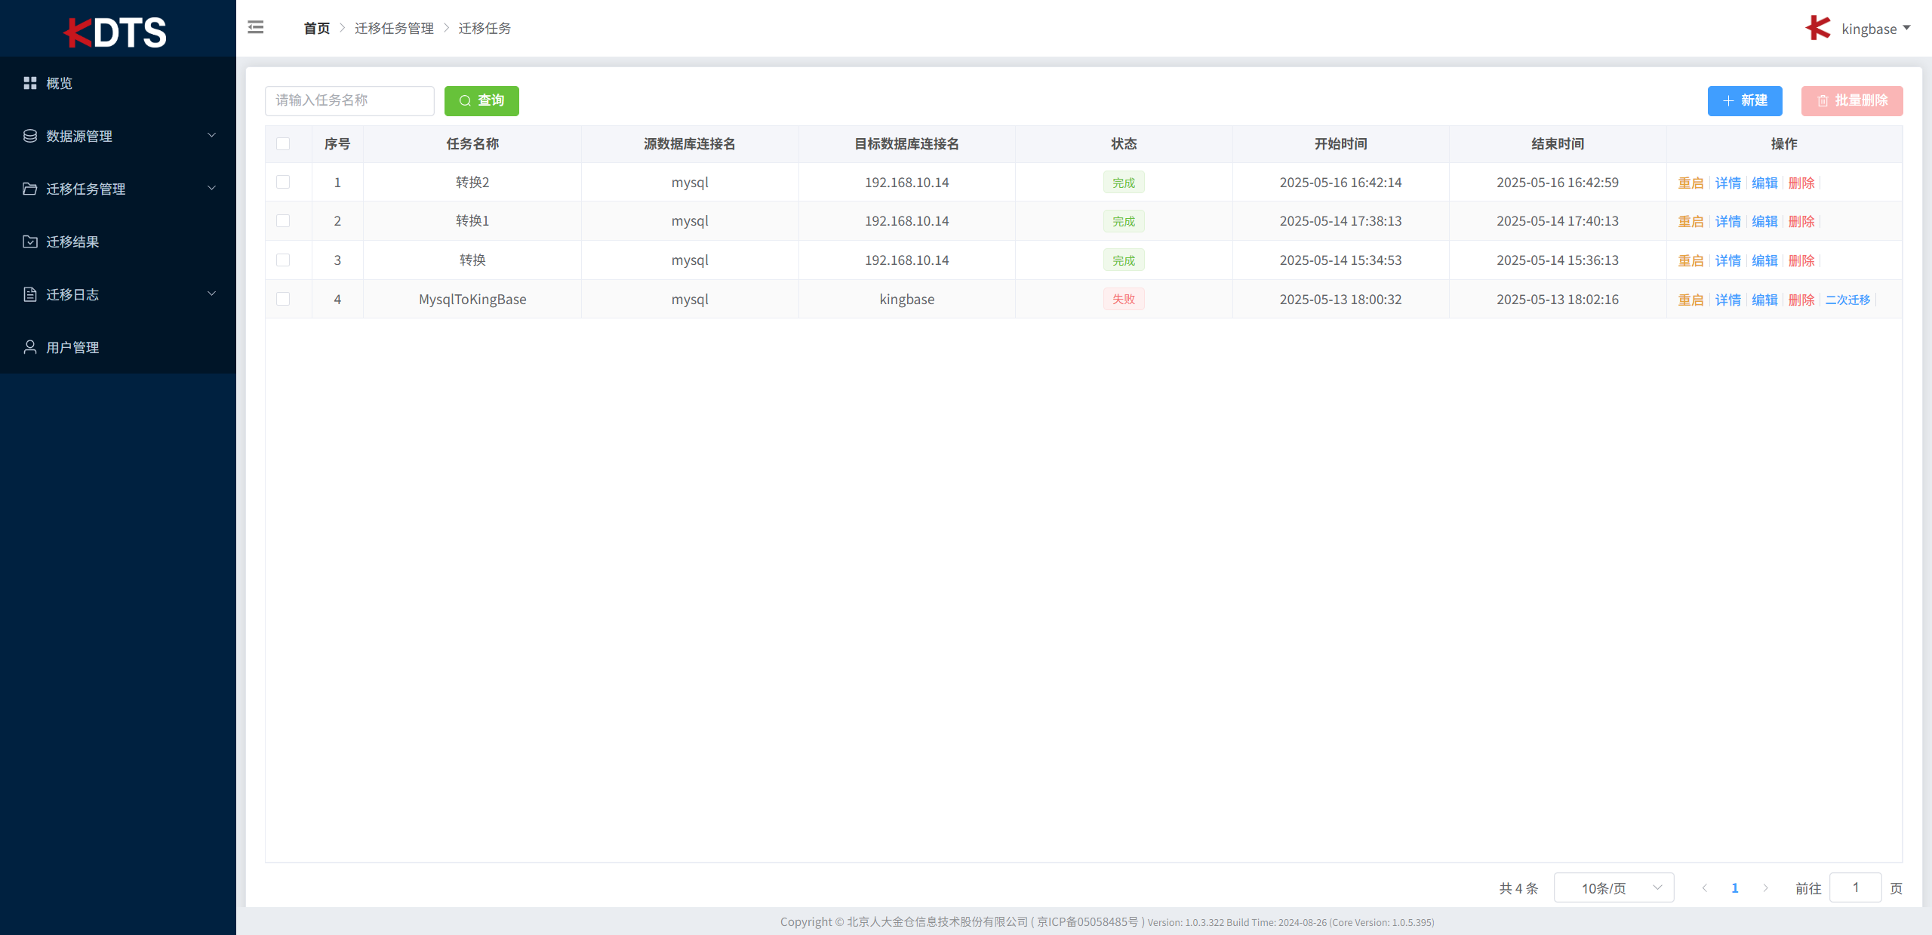The height and width of the screenshot is (935, 1932).
Task: Check the box for task 转换2
Action: 283,183
